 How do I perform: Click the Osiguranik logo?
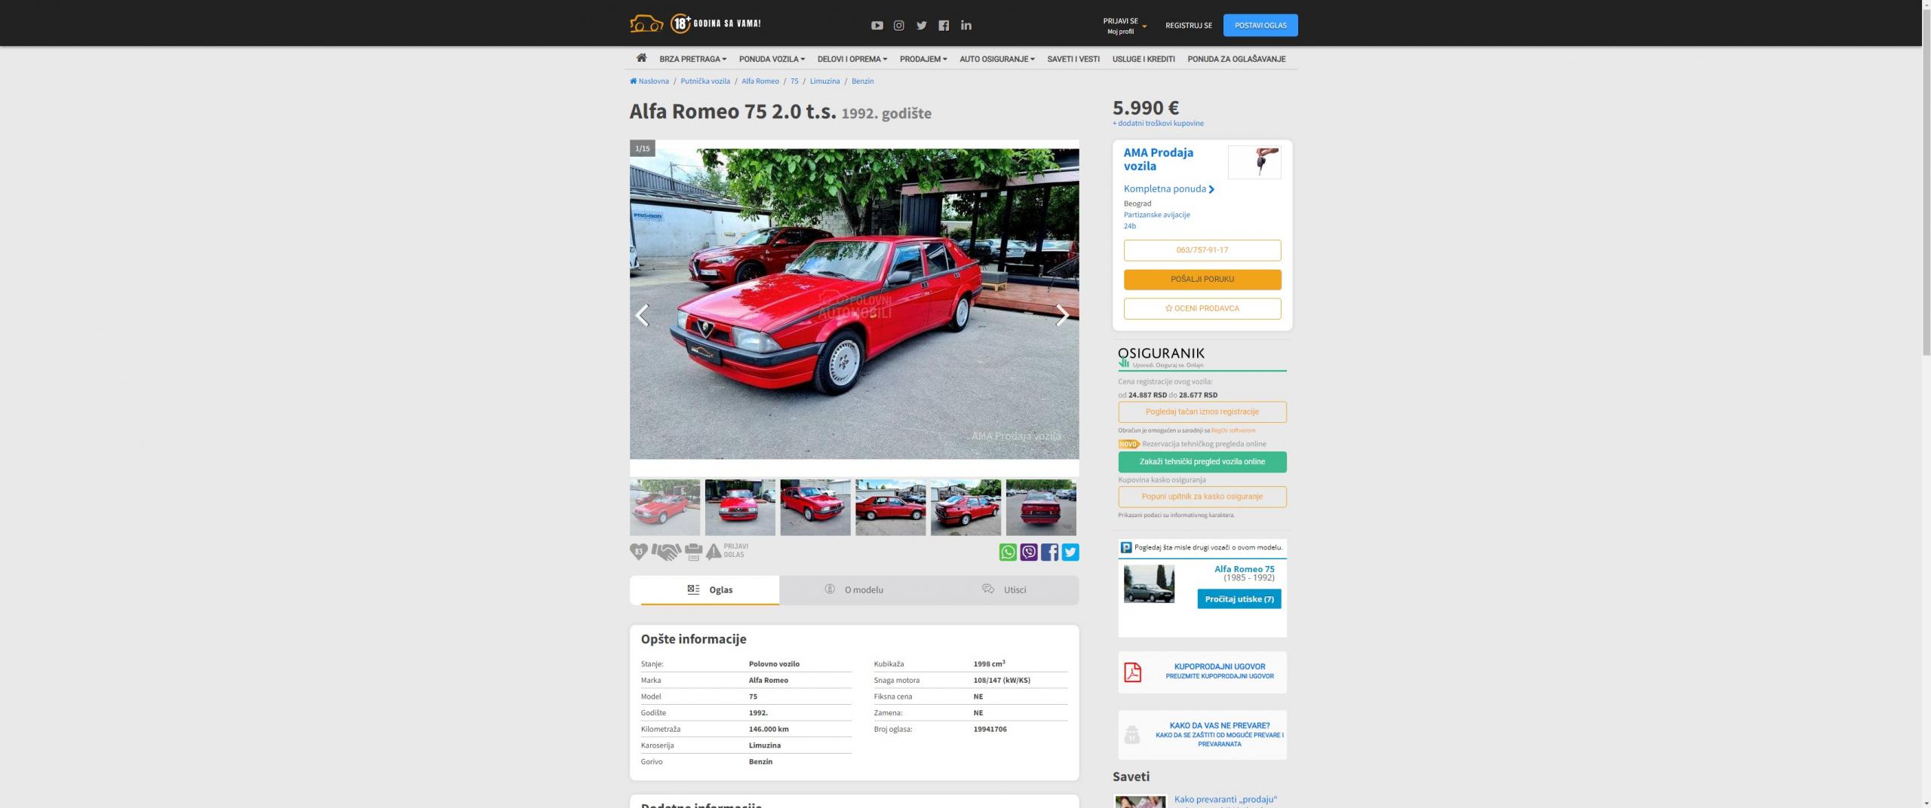pos(1161,357)
